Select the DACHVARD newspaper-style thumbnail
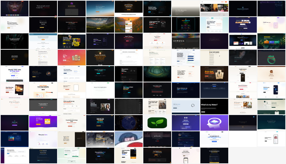Image resolution: width=286 pixels, height=164 pixels. [x=214, y=58]
